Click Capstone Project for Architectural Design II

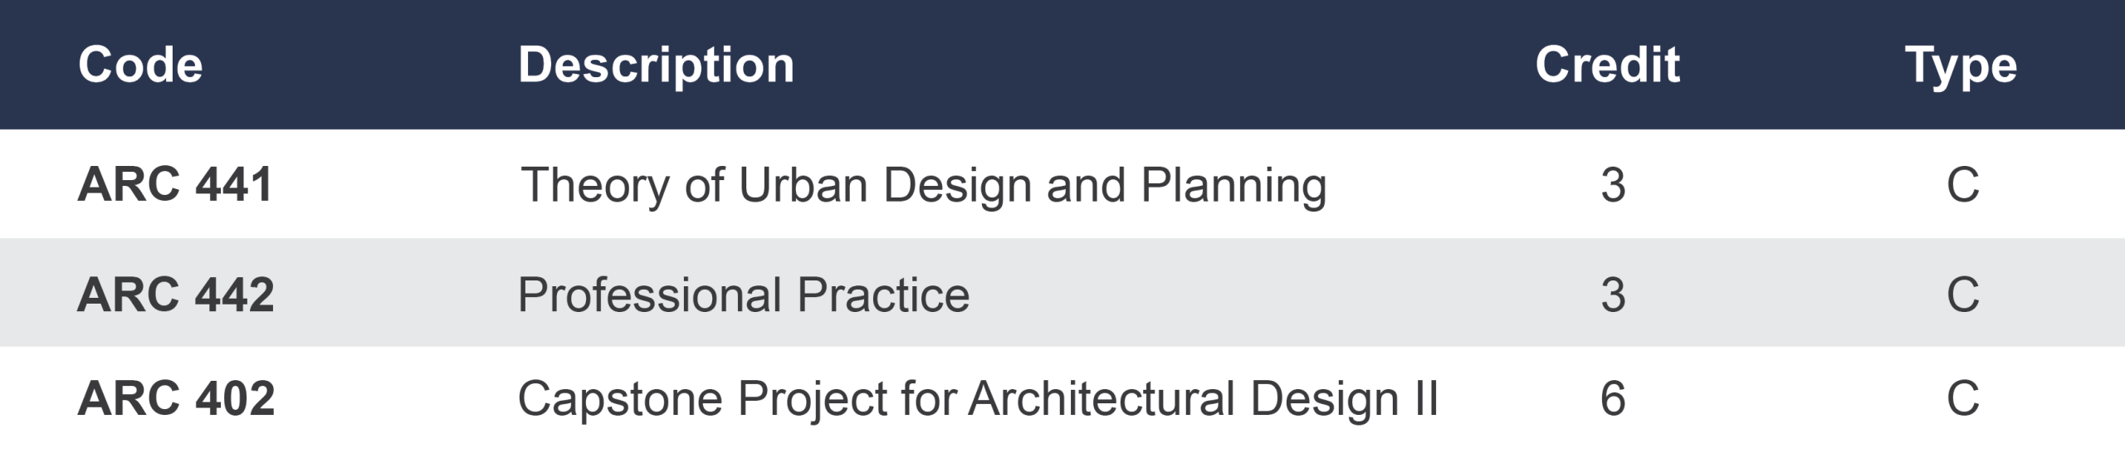click(977, 398)
